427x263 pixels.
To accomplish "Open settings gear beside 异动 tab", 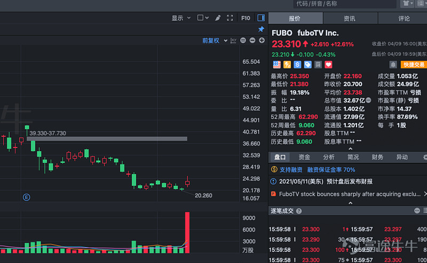I will click(x=425, y=157).
